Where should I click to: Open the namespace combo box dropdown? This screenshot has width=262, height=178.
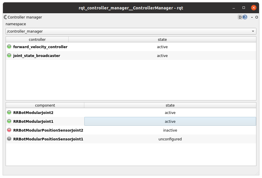click(x=253, y=31)
